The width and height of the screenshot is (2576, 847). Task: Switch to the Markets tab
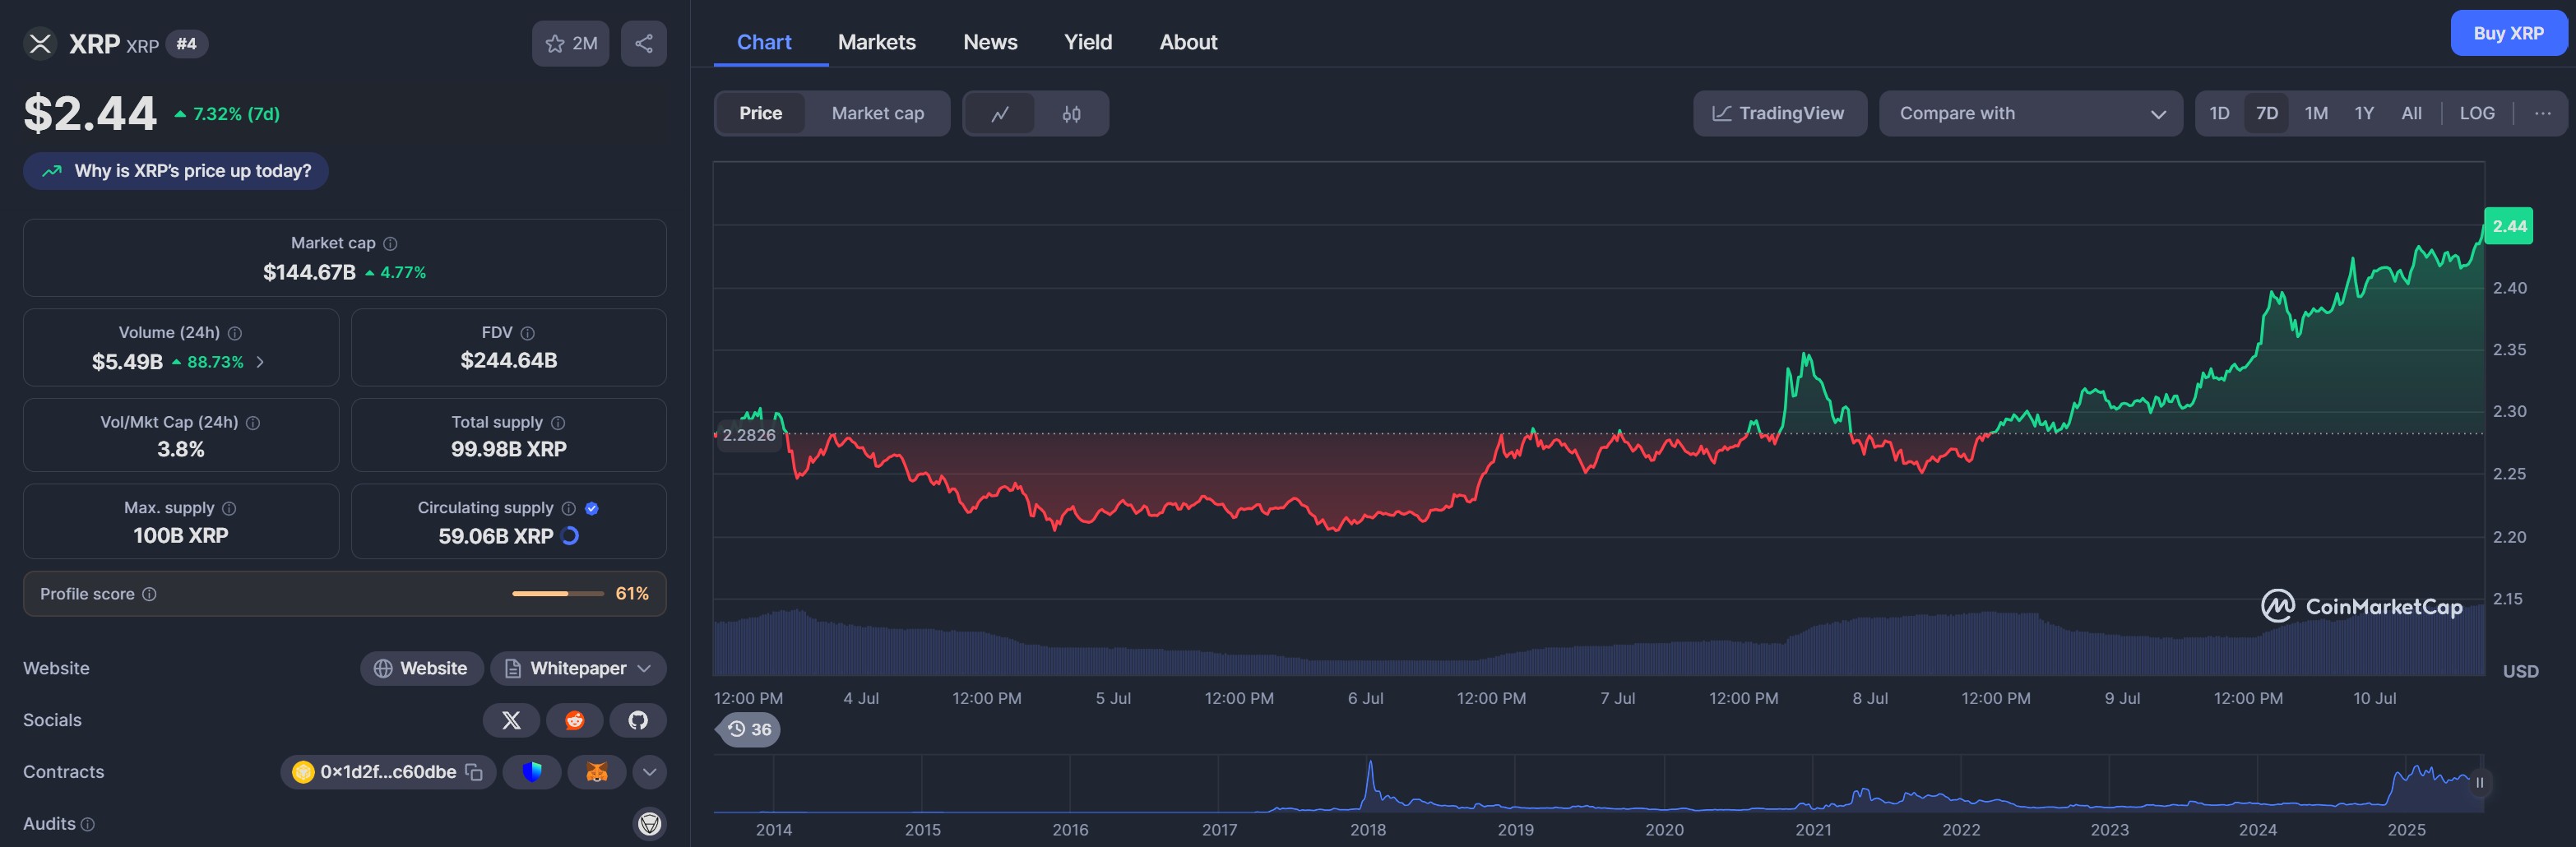(877, 42)
